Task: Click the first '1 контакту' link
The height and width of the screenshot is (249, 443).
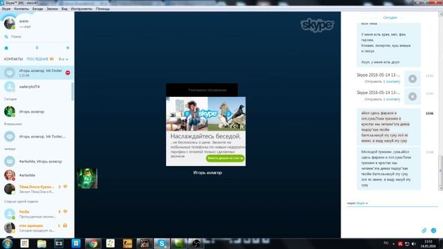Action: point(392,82)
